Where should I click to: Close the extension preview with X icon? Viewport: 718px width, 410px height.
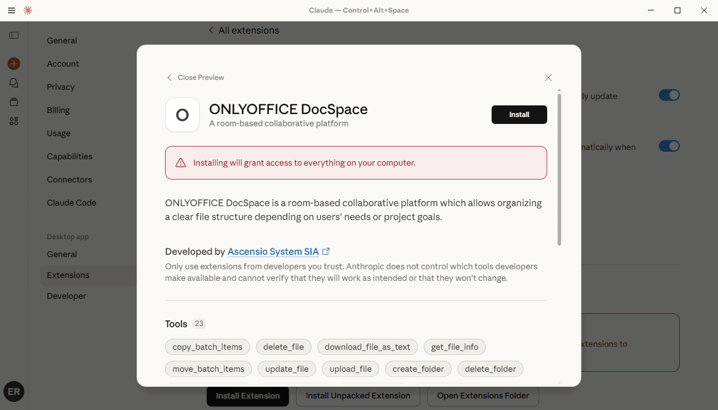[548, 78]
